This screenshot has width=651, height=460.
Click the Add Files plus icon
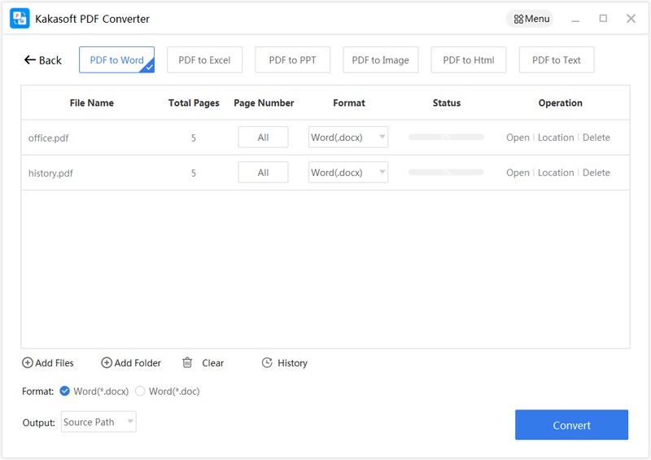pyautogui.click(x=28, y=363)
